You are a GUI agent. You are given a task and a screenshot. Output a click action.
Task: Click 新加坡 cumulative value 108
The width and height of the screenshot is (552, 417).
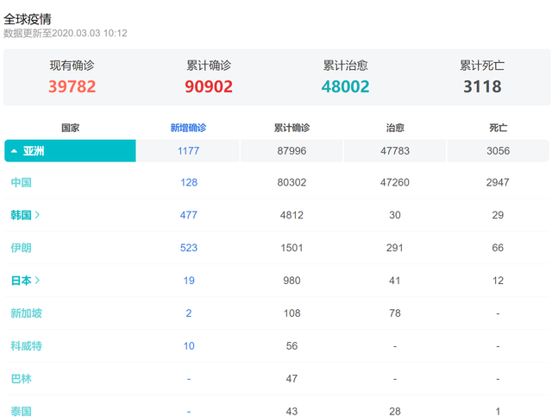pos(292,313)
